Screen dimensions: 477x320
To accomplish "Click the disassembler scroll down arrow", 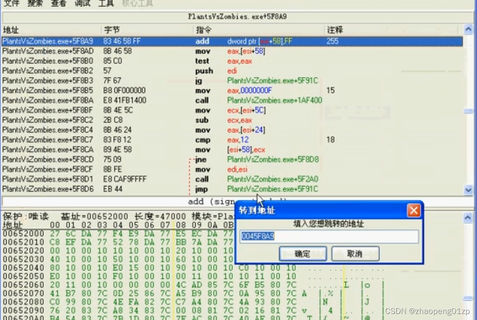I will pyautogui.click(x=468, y=190).
